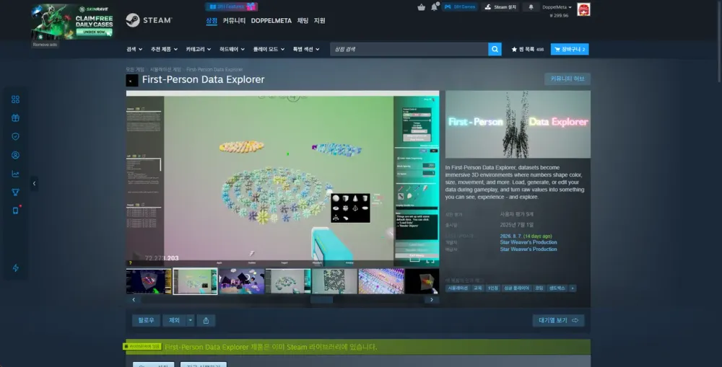This screenshot has height=367, width=722.
Task: Open the mobile phone icon with red dot
Action: (15, 211)
